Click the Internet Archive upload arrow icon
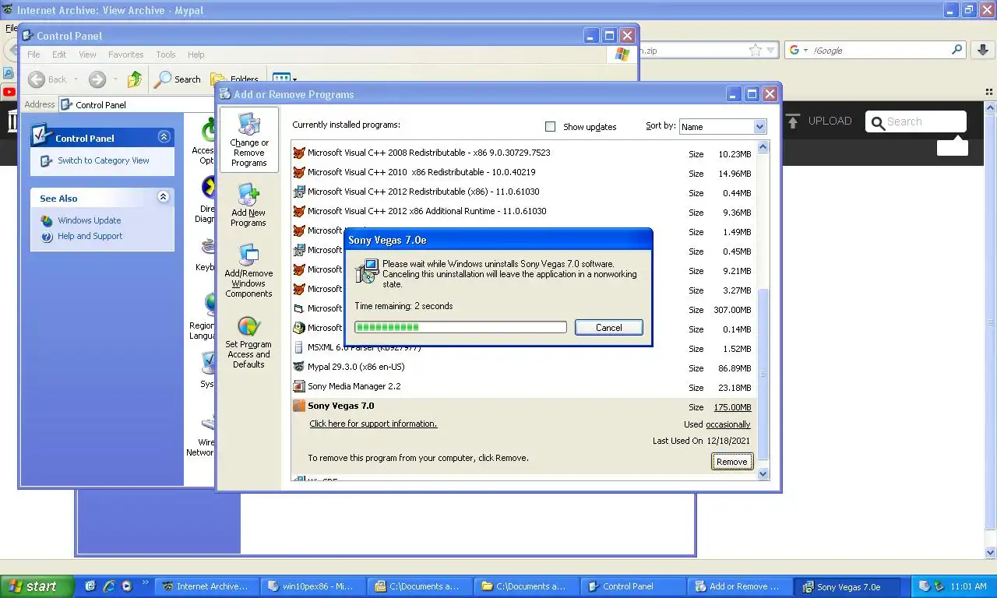997x598 pixels. pos(793,121)
